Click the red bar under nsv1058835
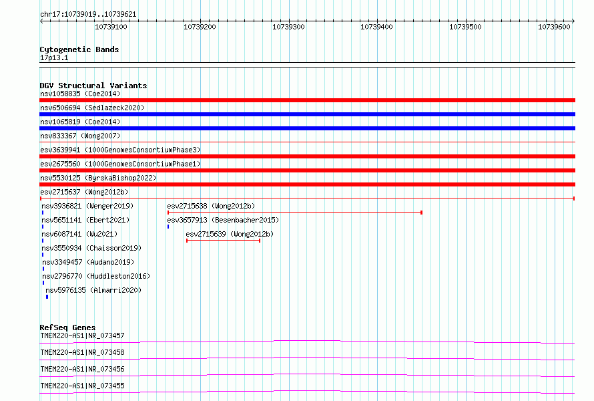594x401 pixels. point(307,100)
